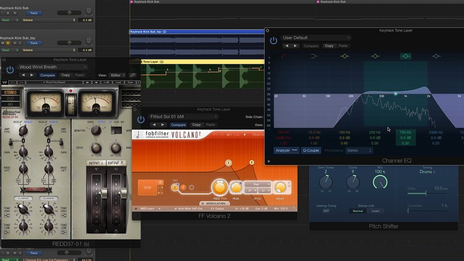Click Copy in Channel EQ header

[x=329, y=46]
